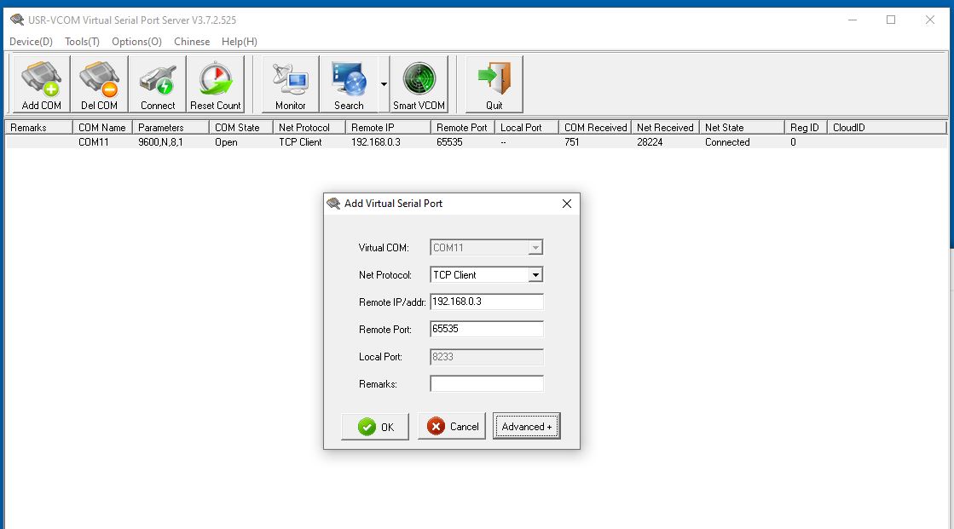The height and width of the screenshot is (529, 954).
Task: Open the Tools(T) menu
Action: [x=82, y=42]
